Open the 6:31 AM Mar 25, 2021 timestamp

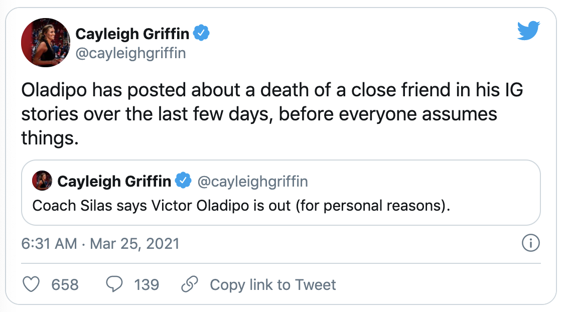[100, 244]
